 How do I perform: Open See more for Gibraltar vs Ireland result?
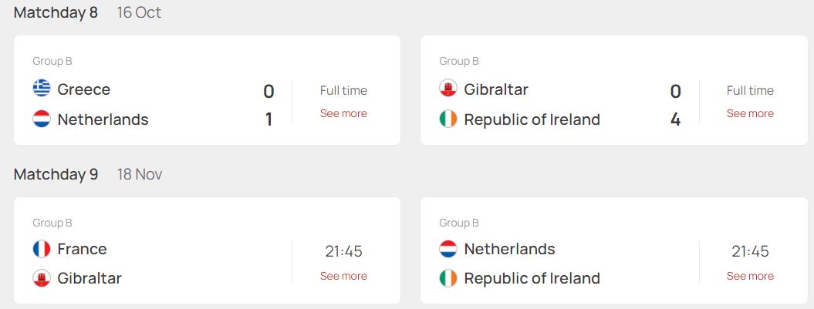pyautogui.click(x=750, y=113)
